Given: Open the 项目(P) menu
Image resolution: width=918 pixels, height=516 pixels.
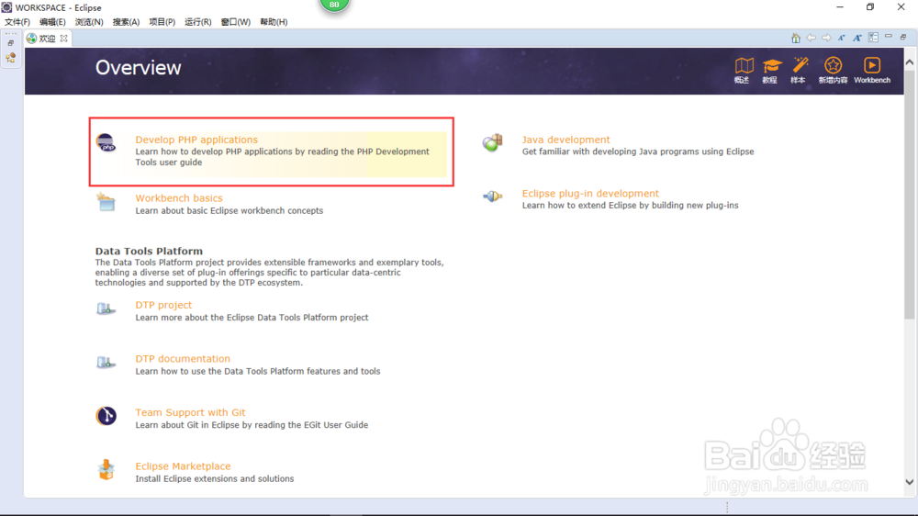Looking at the screenshot, I should coord(162,22).
